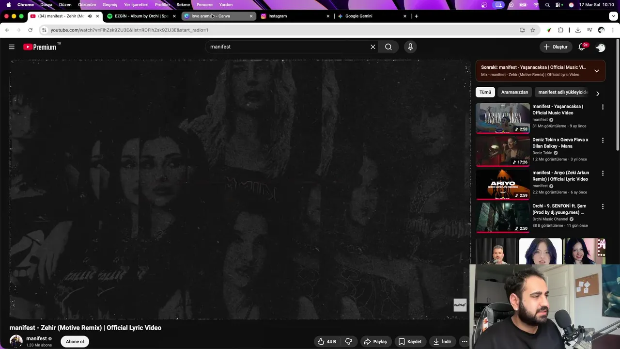620x349 pixels.
Task: Subscribe with Abone ol button
Action: 75,342
